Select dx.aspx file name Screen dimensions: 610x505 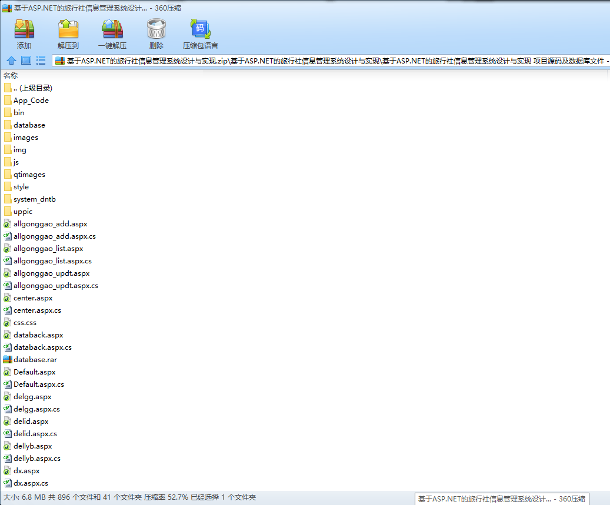[26, 471]
